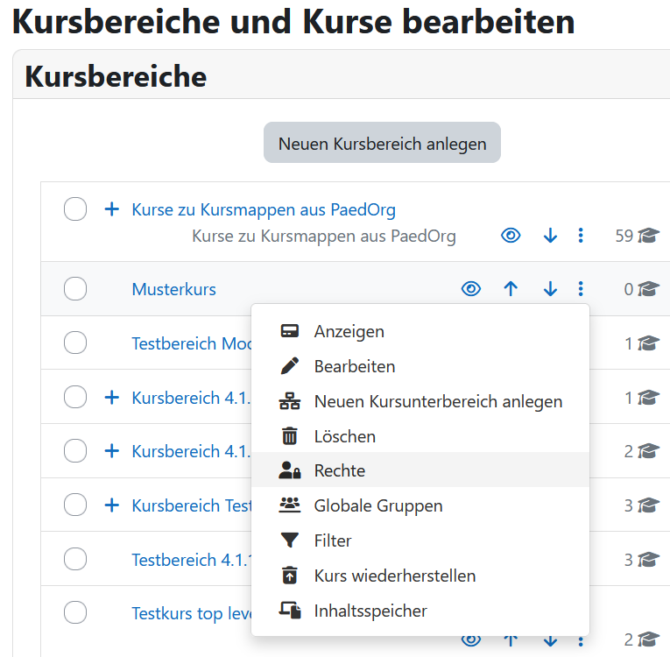Screen dimensions: 670x657
Task: Toggle visibility eye of Musterkurs
Action: pos(471,289)
